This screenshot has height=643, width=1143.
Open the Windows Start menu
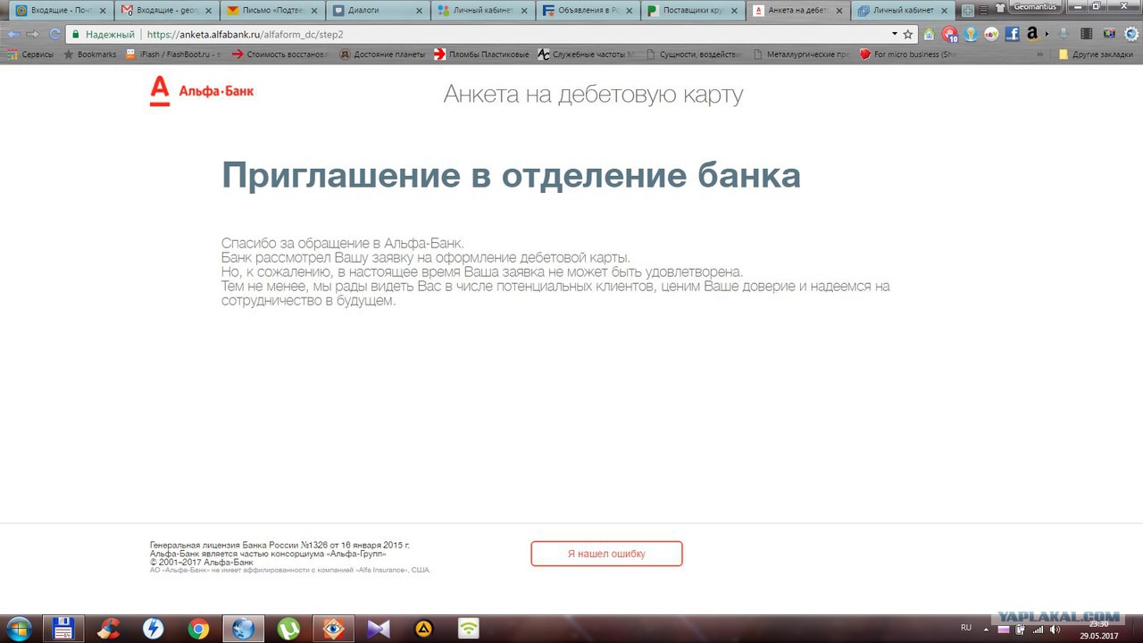coord(17,628)
